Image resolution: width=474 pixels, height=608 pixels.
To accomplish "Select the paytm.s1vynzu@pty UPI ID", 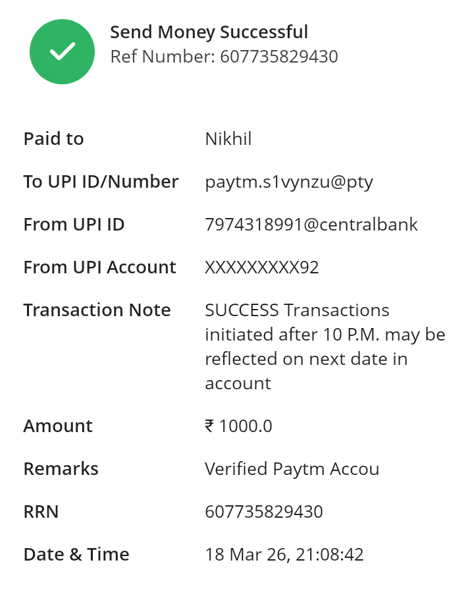I will pyautogui.click(x=289, y=182).
